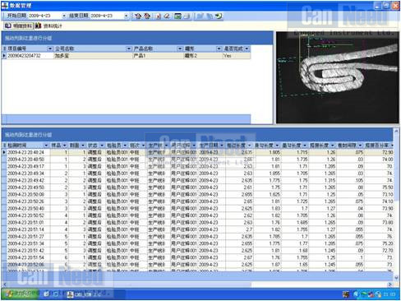Expand the 公司名称 column filter arrow
Screen dimensions: 401x301
click(x=128, y=49)
